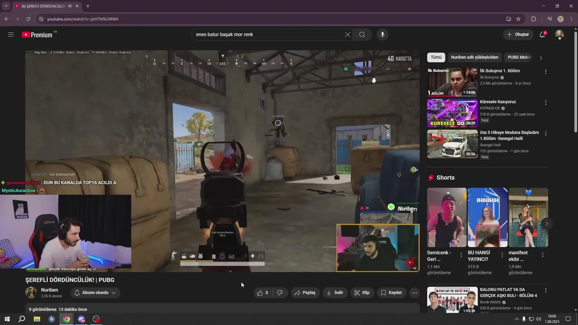Select the PUBG Mobile chip
The image size is (578, 325).
[x=519, y=57]
